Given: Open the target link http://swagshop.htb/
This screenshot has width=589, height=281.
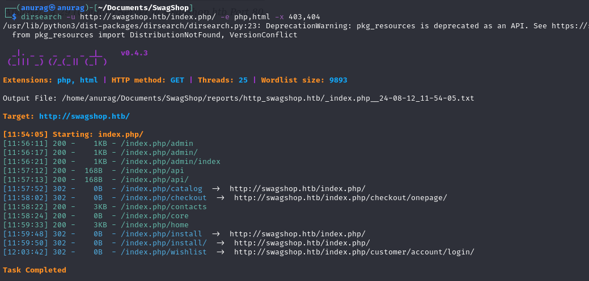Looking at the screenshot, I should click(x=84, y=116).
